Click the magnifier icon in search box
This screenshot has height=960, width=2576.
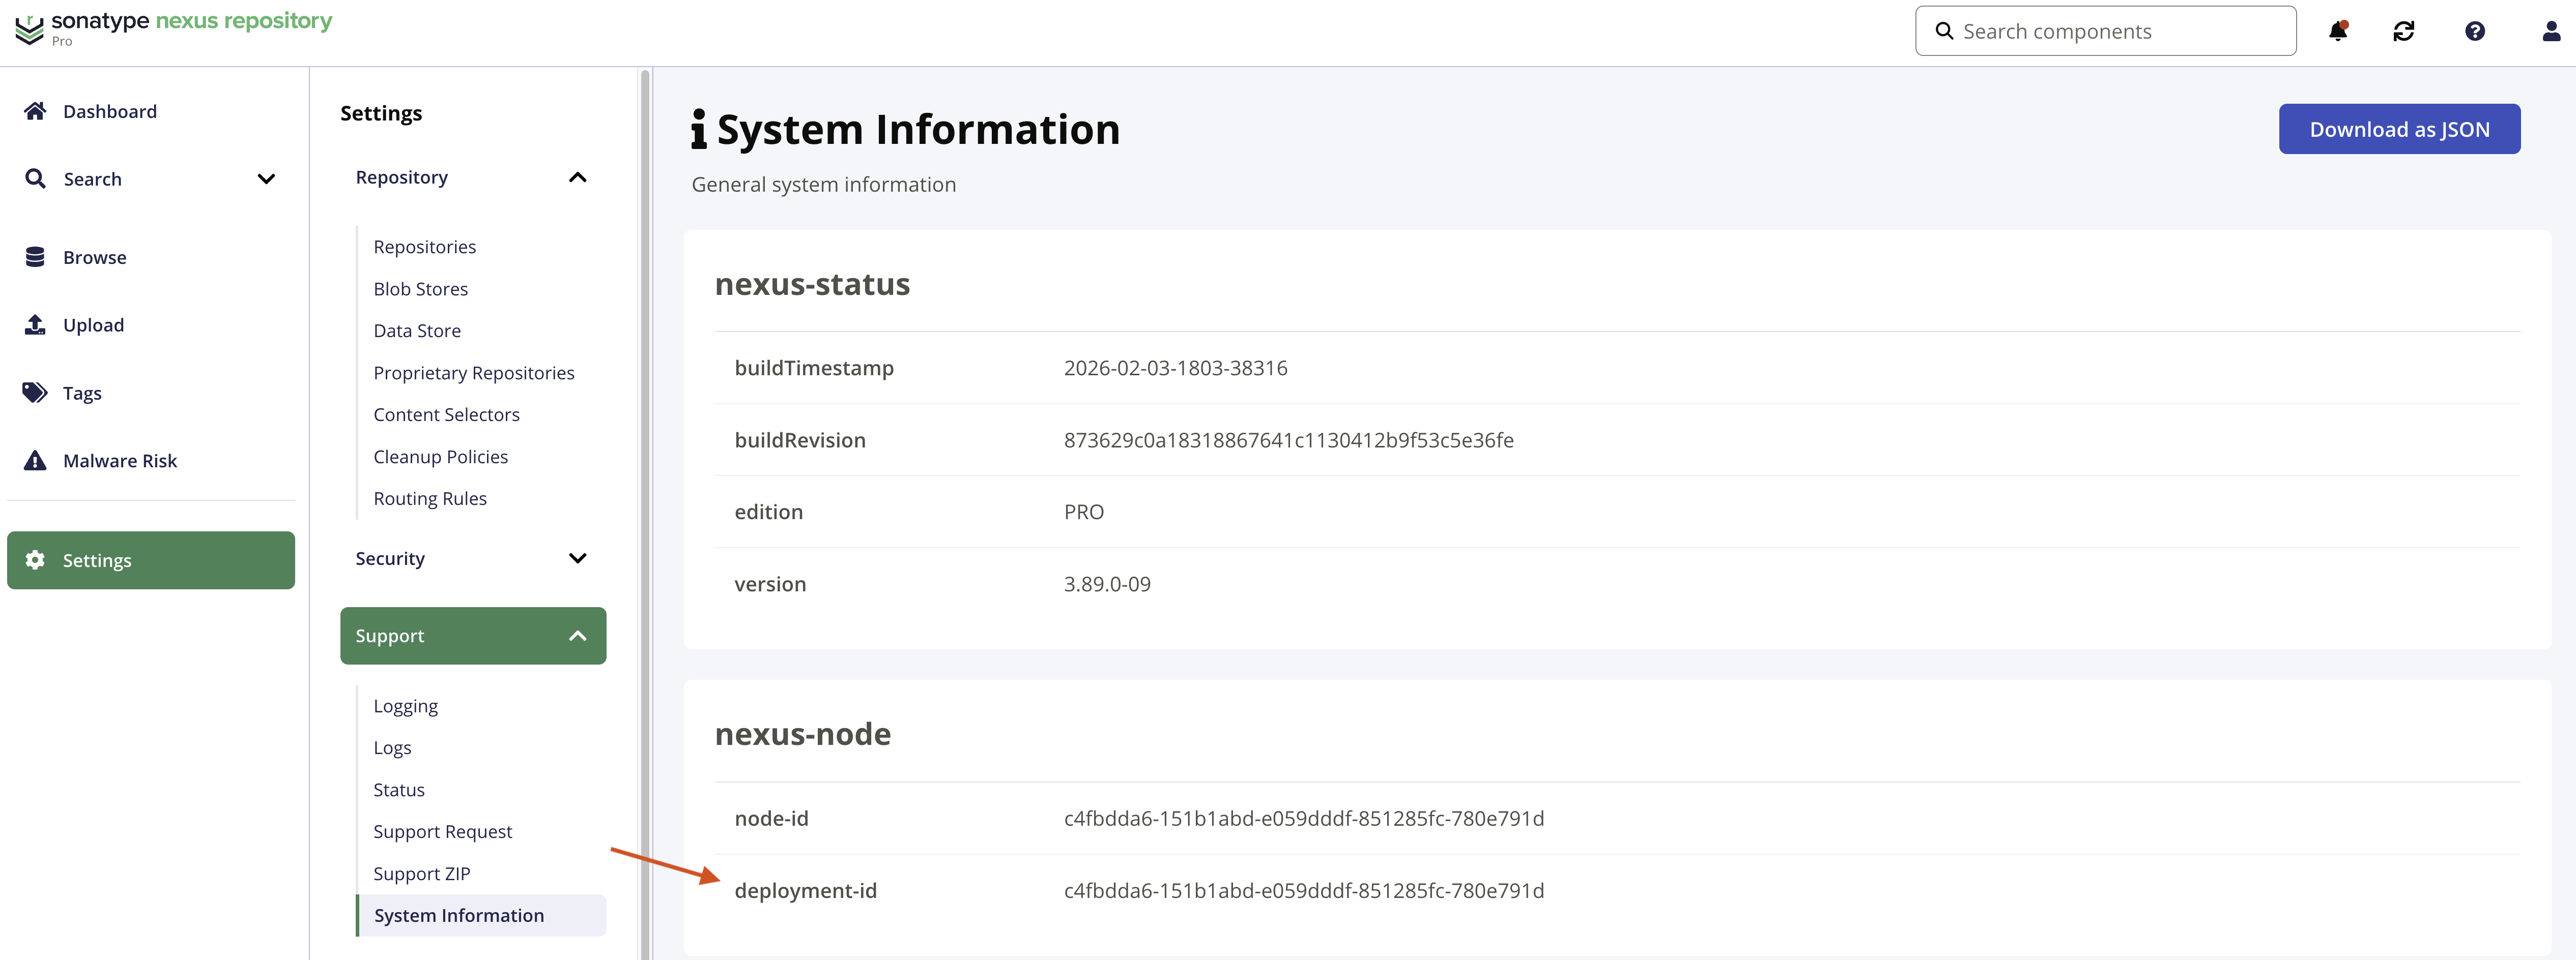point(1944,31)
